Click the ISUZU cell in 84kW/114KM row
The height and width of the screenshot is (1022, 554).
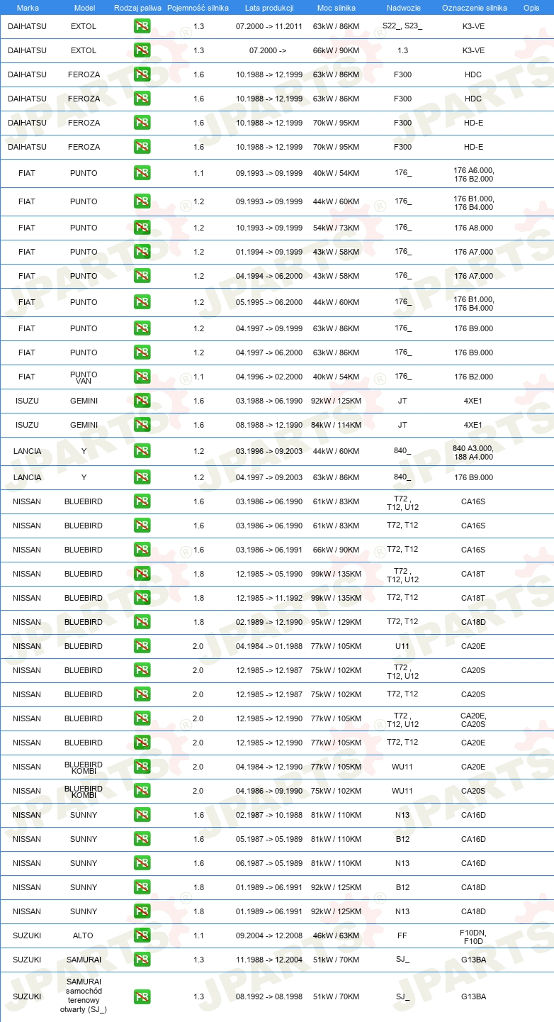(x=27, y=425)
